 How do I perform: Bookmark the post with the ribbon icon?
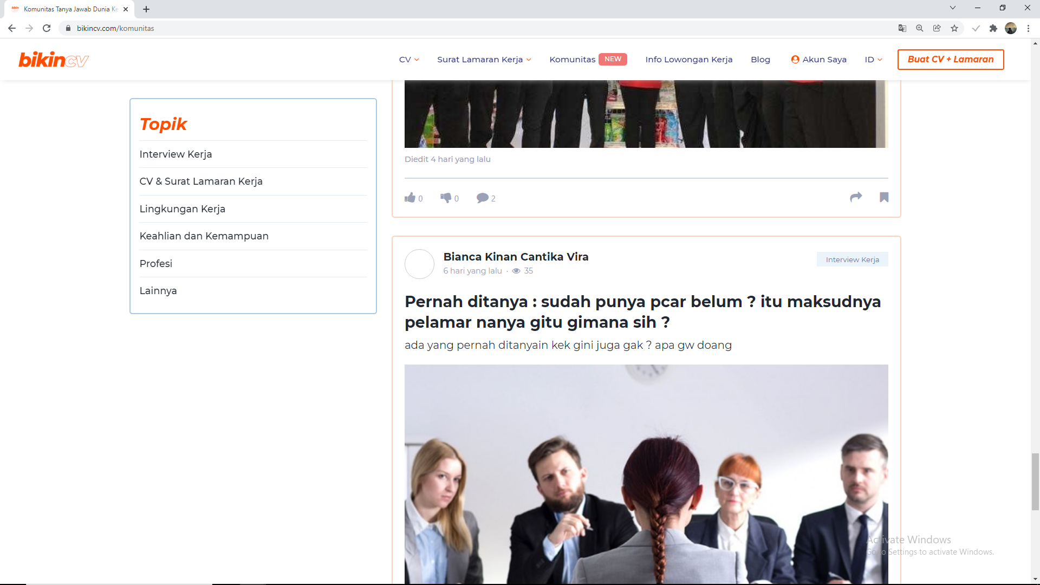[884, 197]
